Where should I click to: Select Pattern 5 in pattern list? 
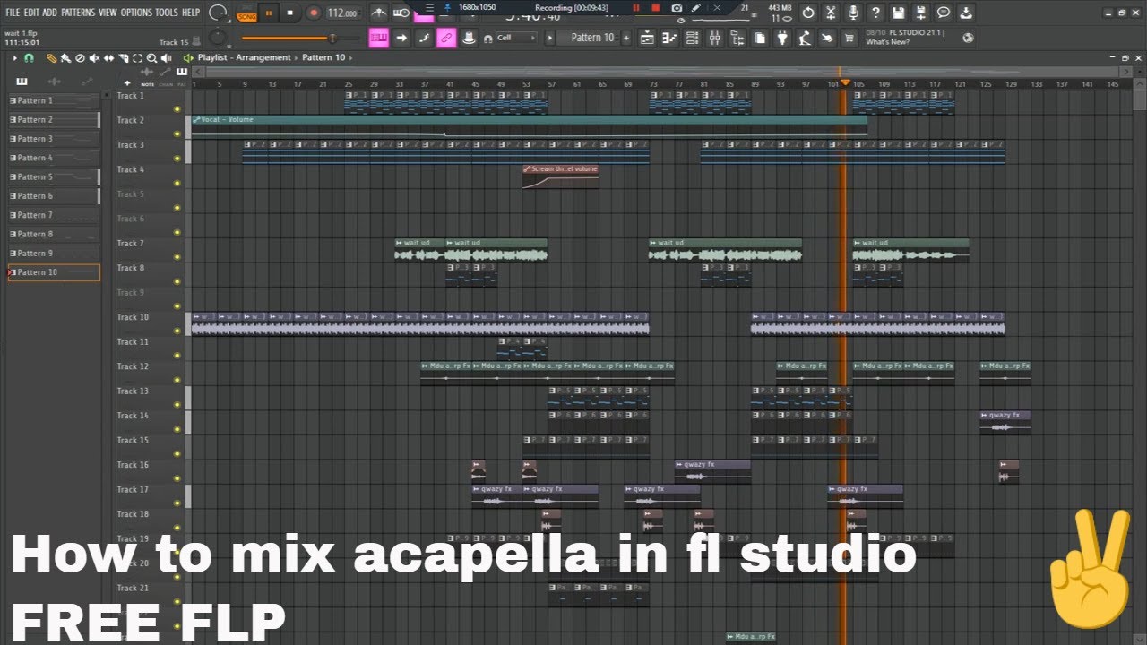(x=54, y=176)
